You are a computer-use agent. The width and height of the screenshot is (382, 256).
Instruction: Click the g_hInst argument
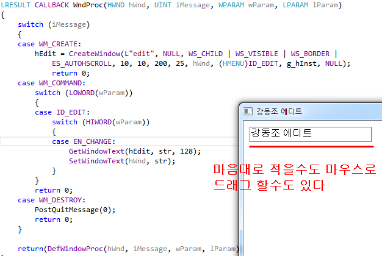point(301,63)
